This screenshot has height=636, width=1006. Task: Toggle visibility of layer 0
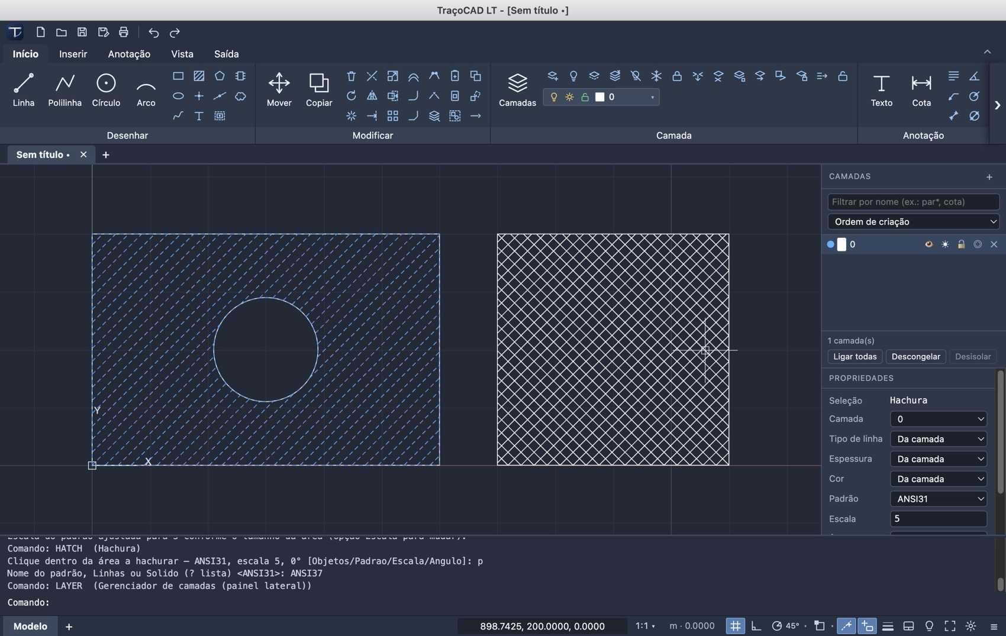click(928, 244)
